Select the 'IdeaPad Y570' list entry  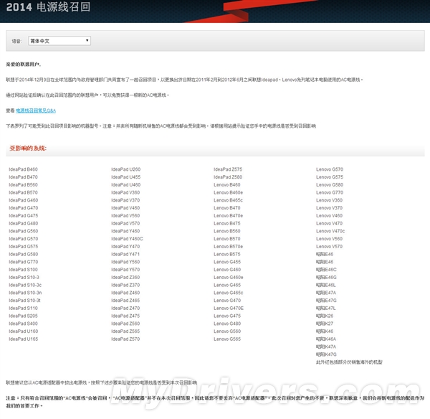(125, 270)
